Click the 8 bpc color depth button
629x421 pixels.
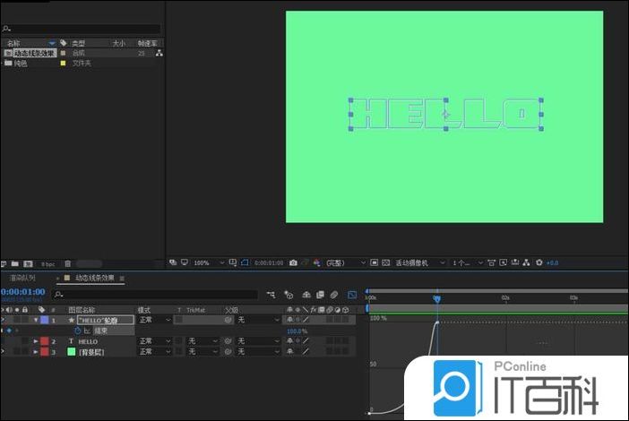[x=48, y=264]
